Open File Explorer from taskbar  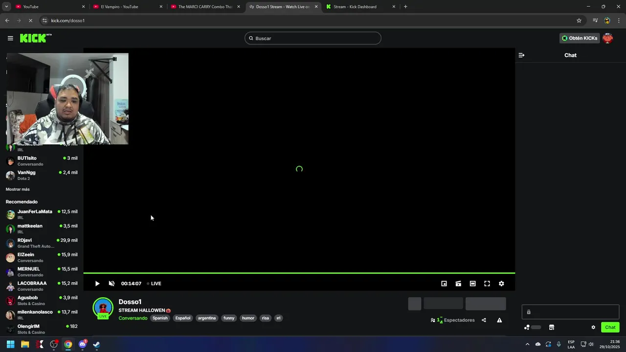tap(25, 344)
